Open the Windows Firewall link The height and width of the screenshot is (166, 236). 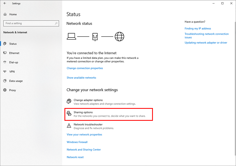[77, 142]
